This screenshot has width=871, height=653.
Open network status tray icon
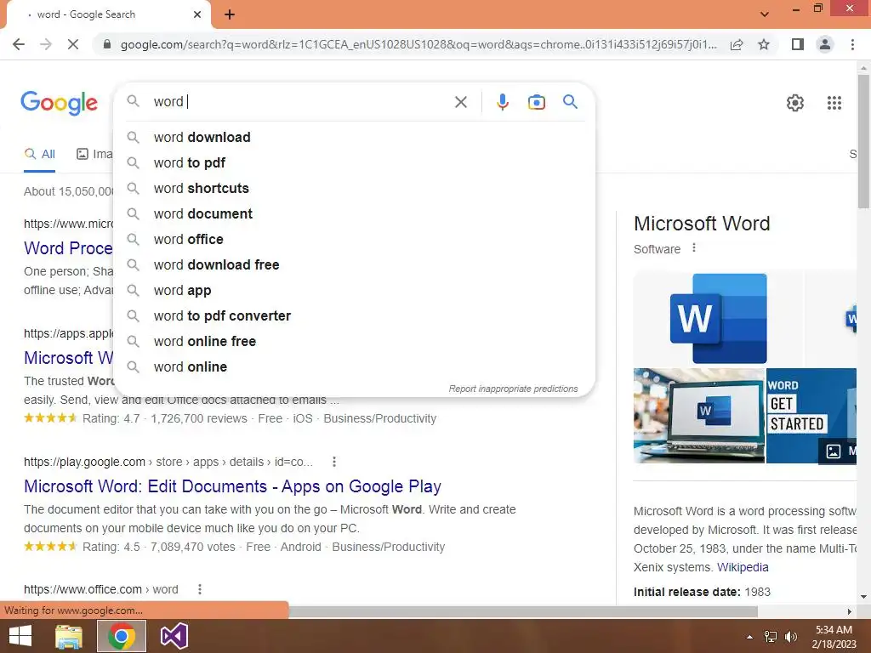coord(770,637)
